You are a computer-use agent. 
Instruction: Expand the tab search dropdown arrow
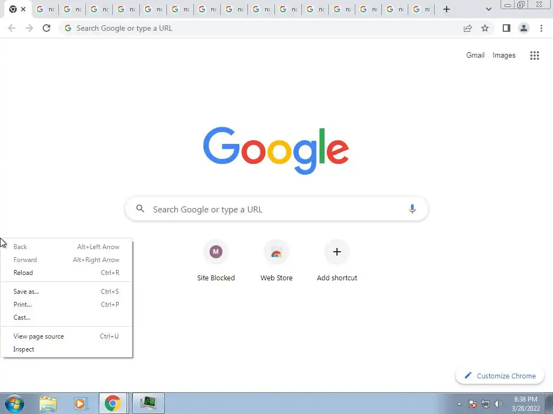click(x=488, y=9)
